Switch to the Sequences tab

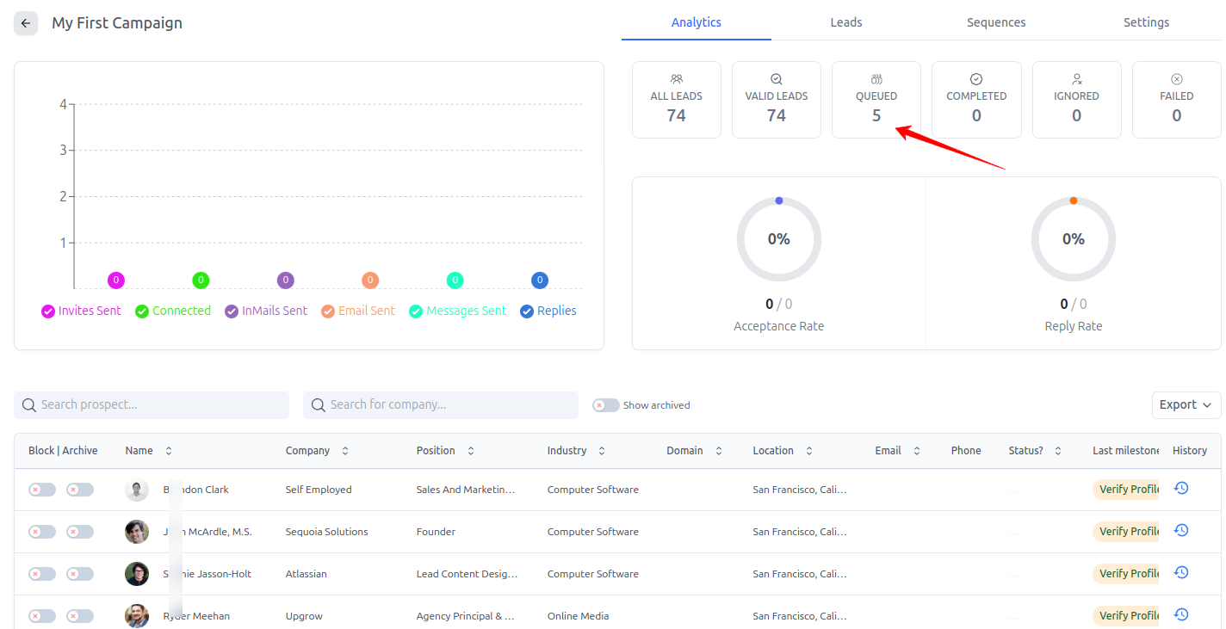coord(995,22)
